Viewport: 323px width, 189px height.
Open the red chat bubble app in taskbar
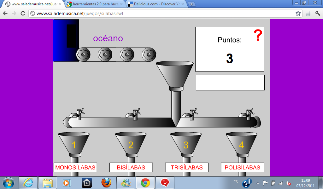(x=164, y=182)
